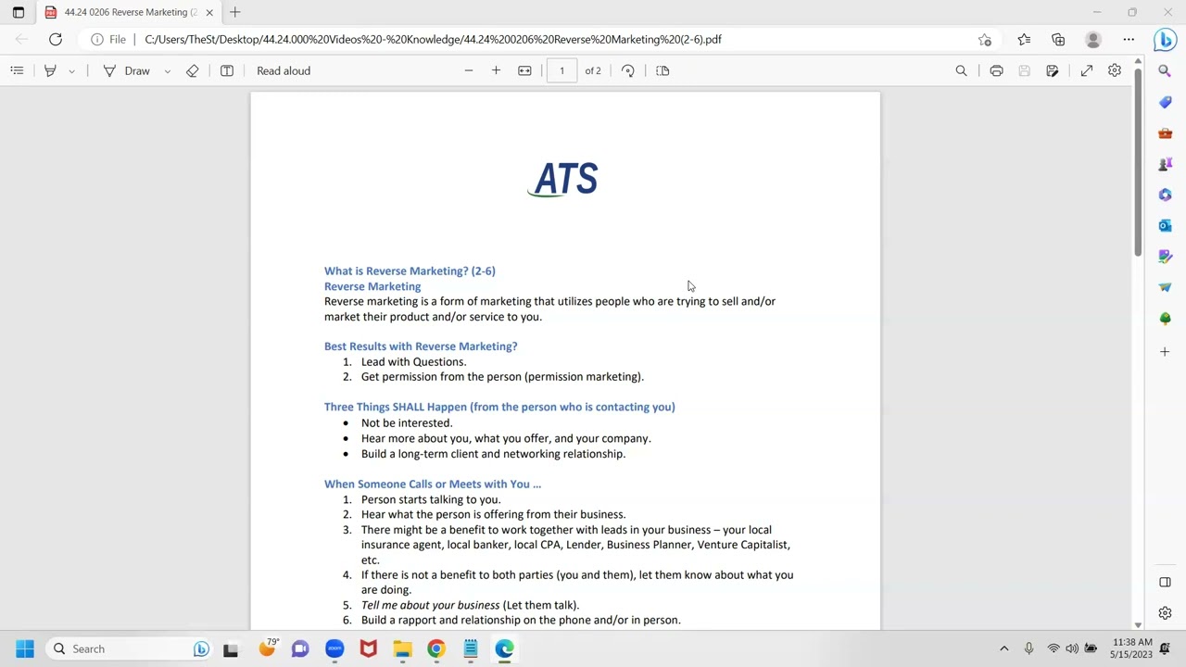This screenshot has height=667, width=1186.
Task: Click 'What is Reverse Marketing? (2-6)' heading
Action: [x=410, y=271]
